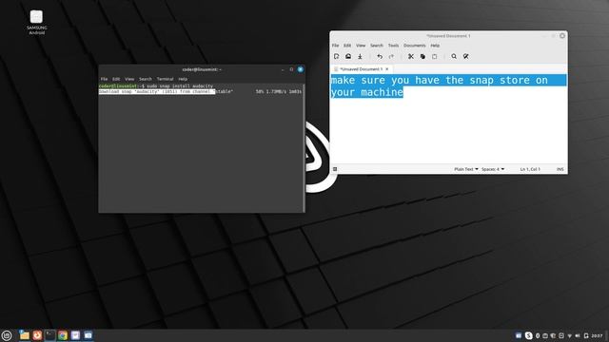The image size is (609, 342).
Task: Click the highlighted text 'make sure you have'
Action: [385, 80]
